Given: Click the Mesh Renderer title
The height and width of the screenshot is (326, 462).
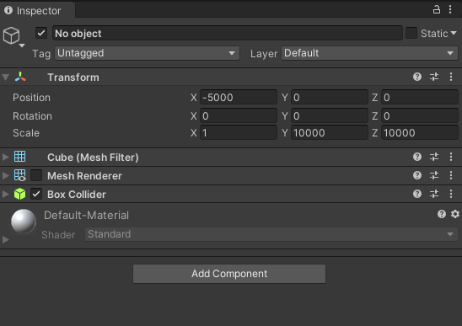Looking at the screenshot, I should tap(84, 176).
